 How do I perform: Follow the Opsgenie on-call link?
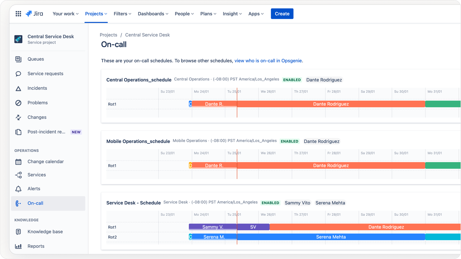[x=268, y=61]
